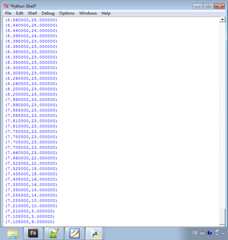Switch to the FB taskbar application
The width and height of the screenshot is (228, 240).
(x=33, y=233)
